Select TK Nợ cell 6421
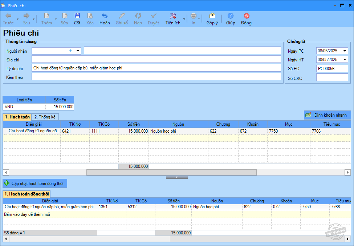This screenshot has height=246, width=354. (75, 131)
